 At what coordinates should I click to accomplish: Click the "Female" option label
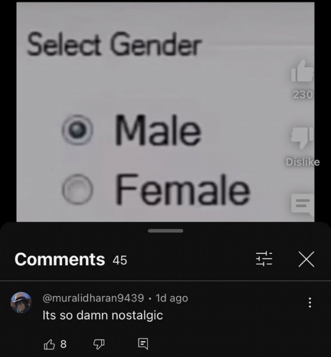point(183,189)
